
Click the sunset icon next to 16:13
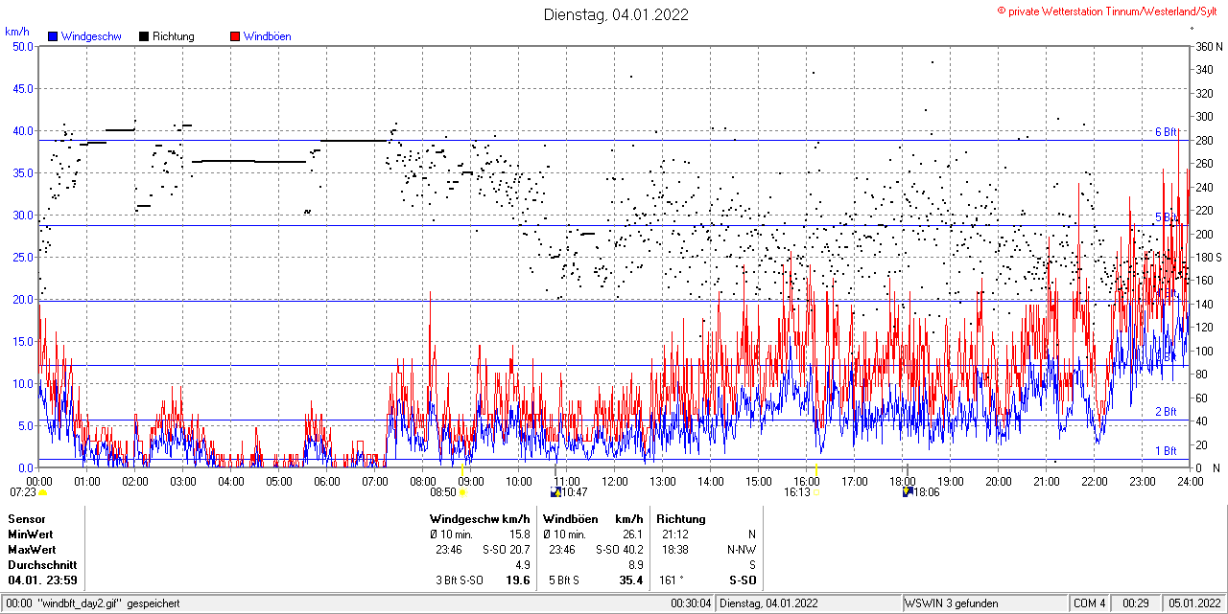(x=816, y=492)
